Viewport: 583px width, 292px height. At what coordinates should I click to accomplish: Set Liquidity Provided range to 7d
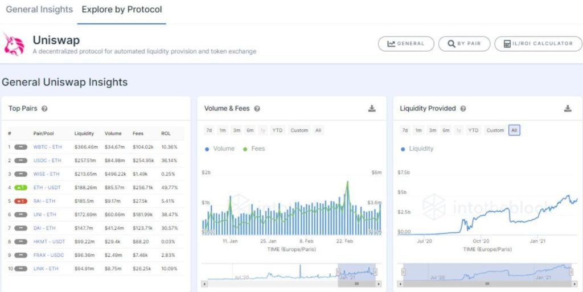(405, 130)
